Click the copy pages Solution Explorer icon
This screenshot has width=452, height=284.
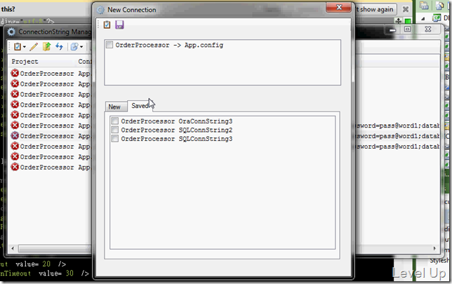coord(440,6)
